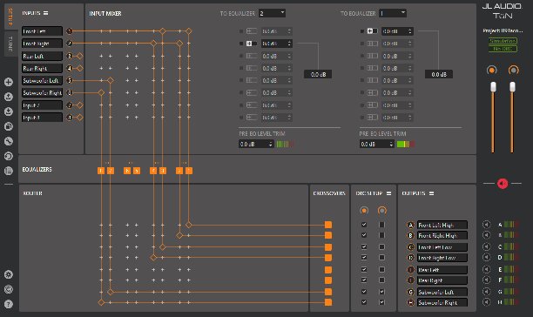Mute output A with its speaker icon

tap(487, 225)
